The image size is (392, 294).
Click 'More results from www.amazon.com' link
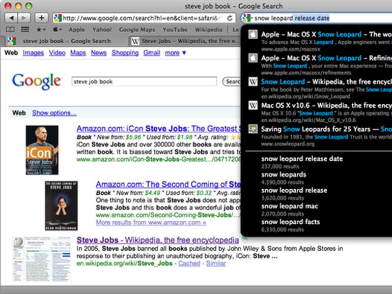tap(151, 223)
